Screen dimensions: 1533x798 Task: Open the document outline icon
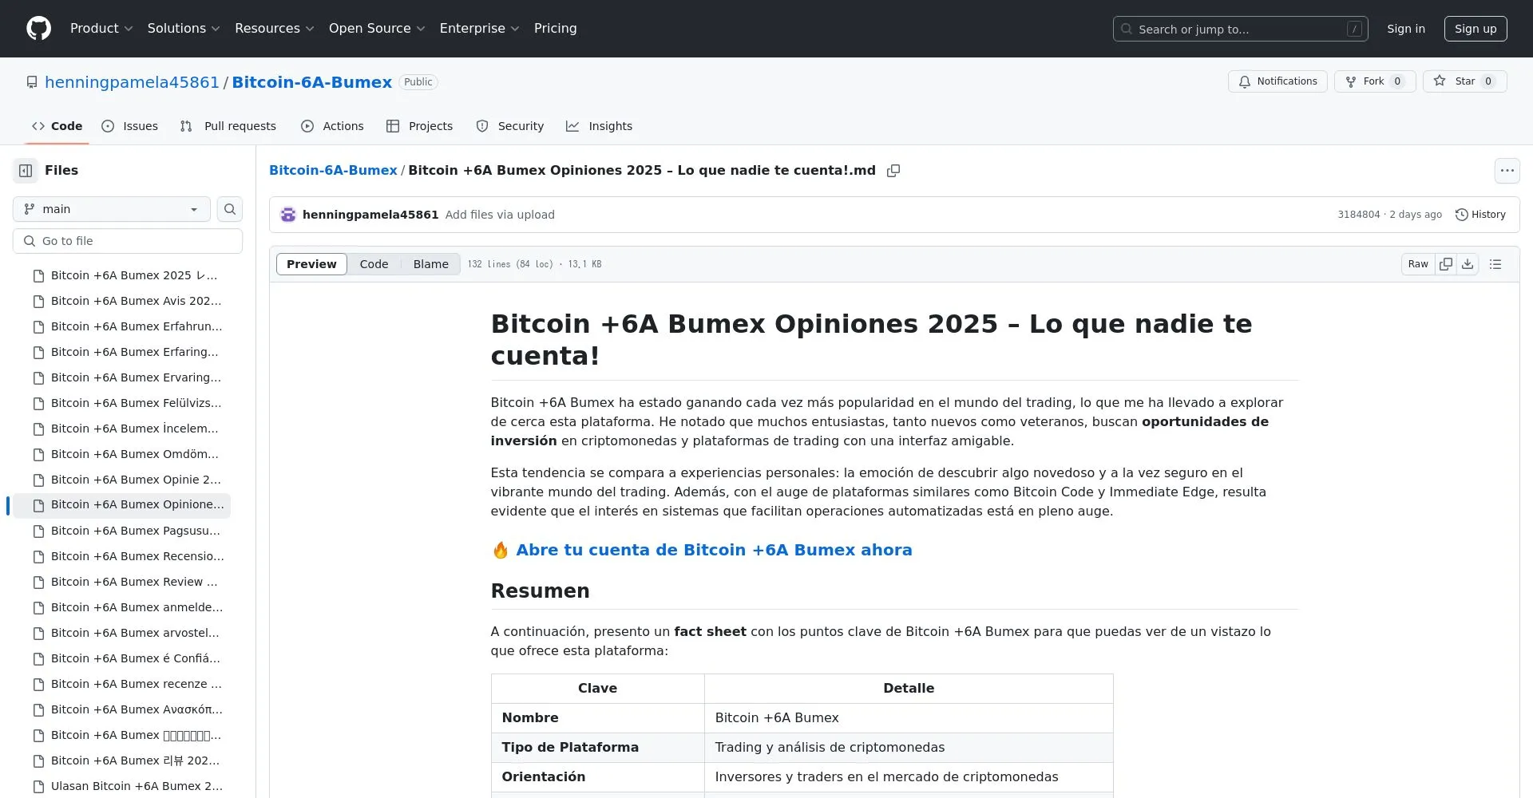[x=1495, y=264]
